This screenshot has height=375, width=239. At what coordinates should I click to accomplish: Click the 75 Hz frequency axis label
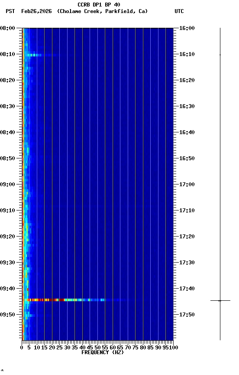point(135,348)
